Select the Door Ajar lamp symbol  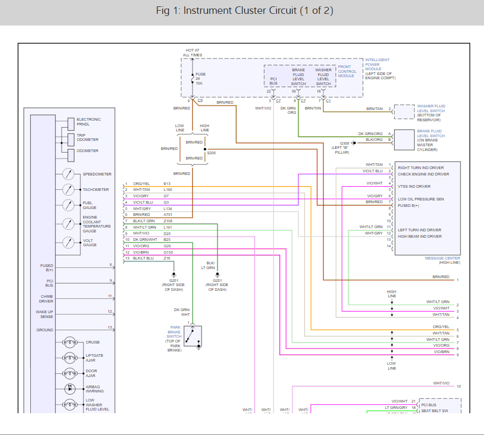tap(70, 373)
